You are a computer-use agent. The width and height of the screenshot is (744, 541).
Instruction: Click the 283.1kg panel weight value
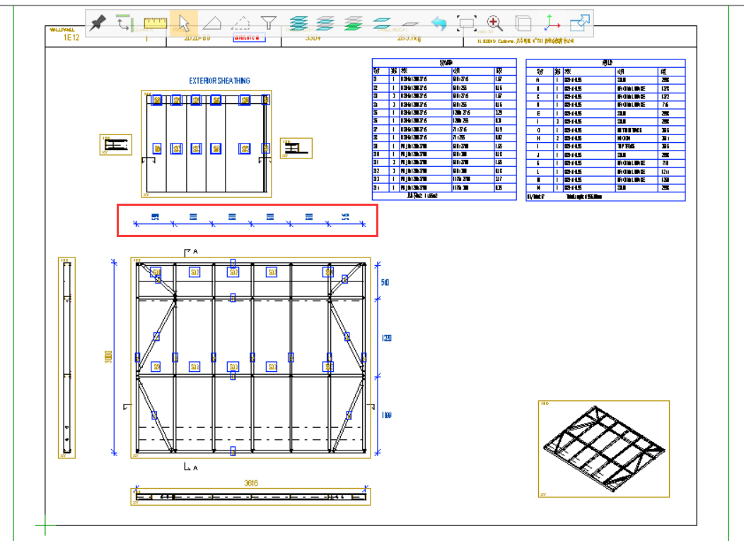point(409,38)
